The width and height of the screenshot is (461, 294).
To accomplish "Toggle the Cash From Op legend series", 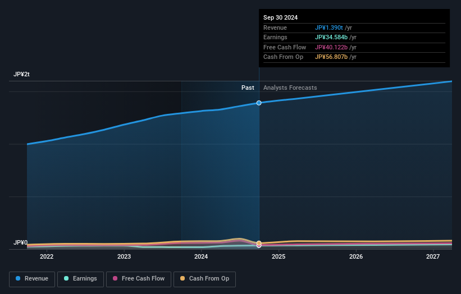I will point(204,279).
